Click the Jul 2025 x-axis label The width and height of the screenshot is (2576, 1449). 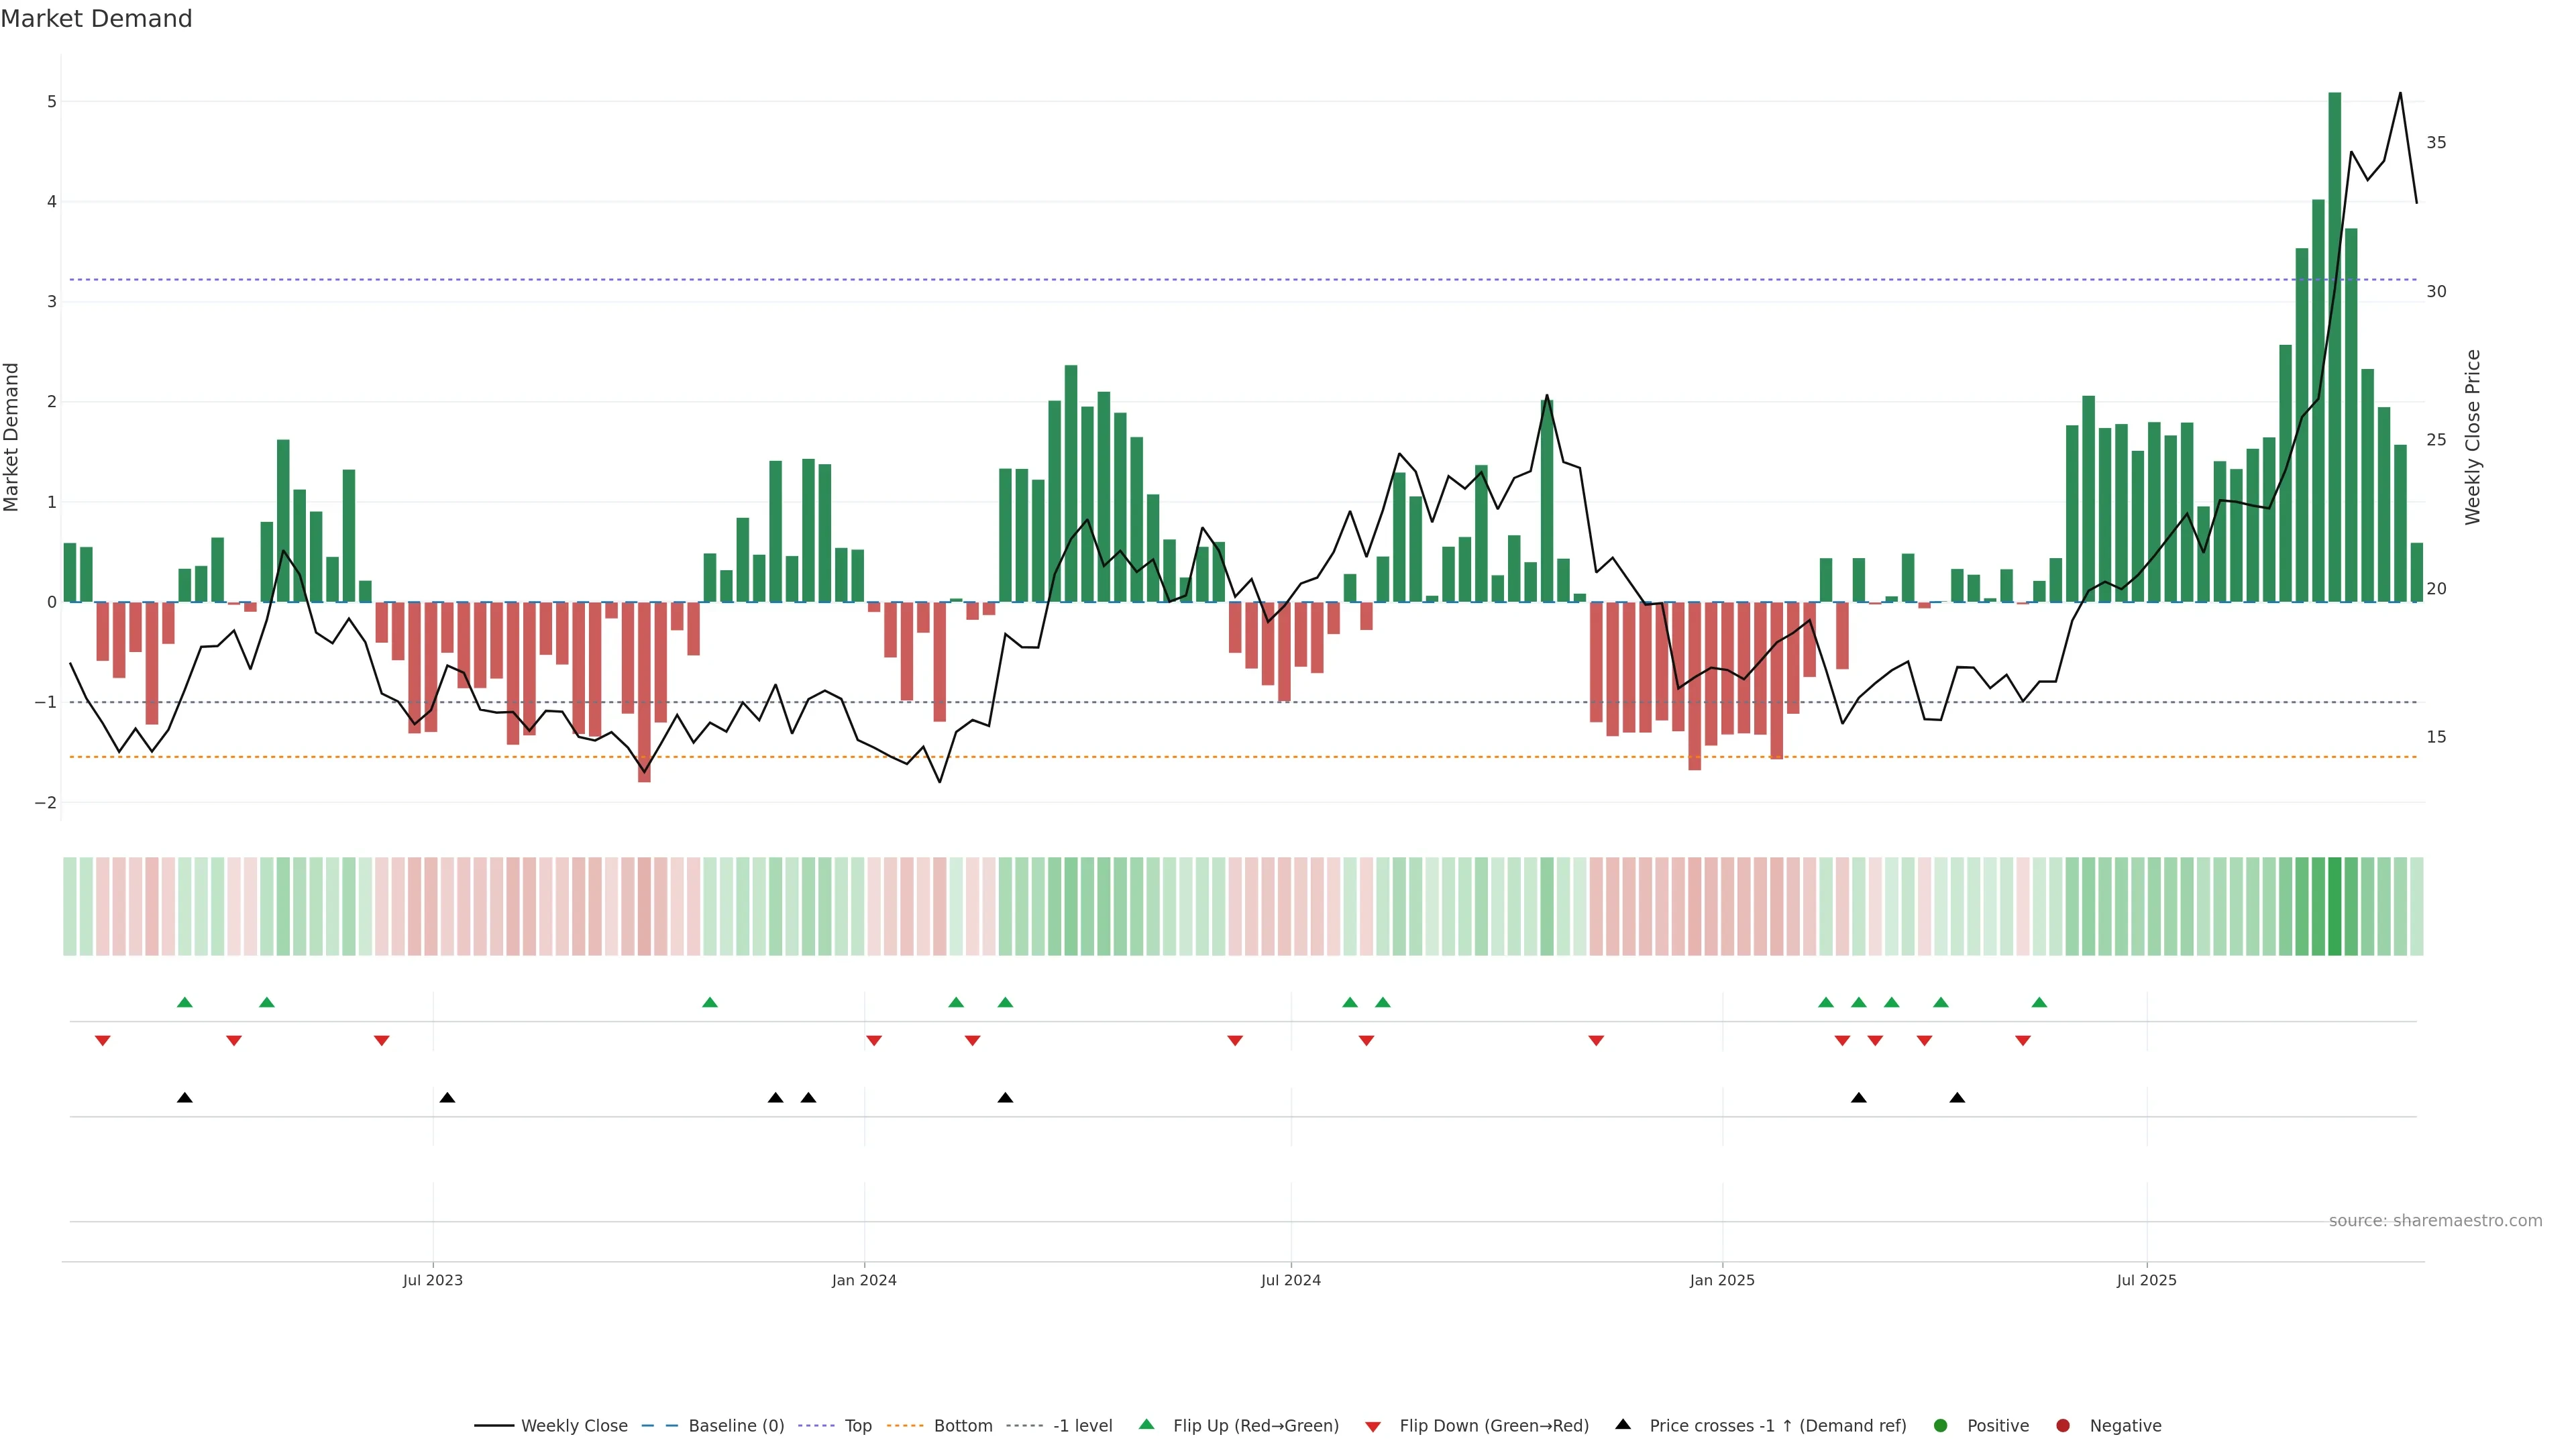[x=2146, y=1280]
